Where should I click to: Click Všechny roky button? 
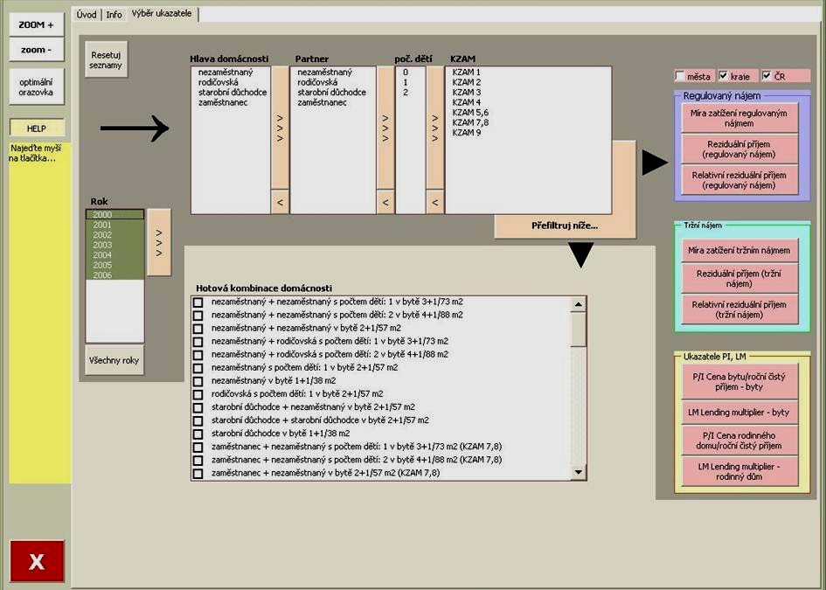(x=114, y=360)
